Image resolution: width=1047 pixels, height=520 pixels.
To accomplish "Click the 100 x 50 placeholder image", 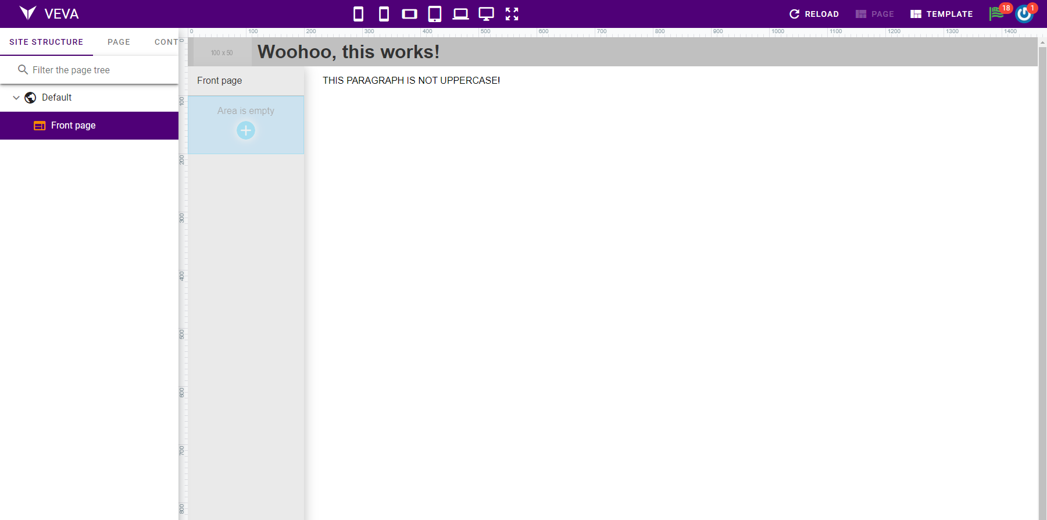I will click(222, 52).
